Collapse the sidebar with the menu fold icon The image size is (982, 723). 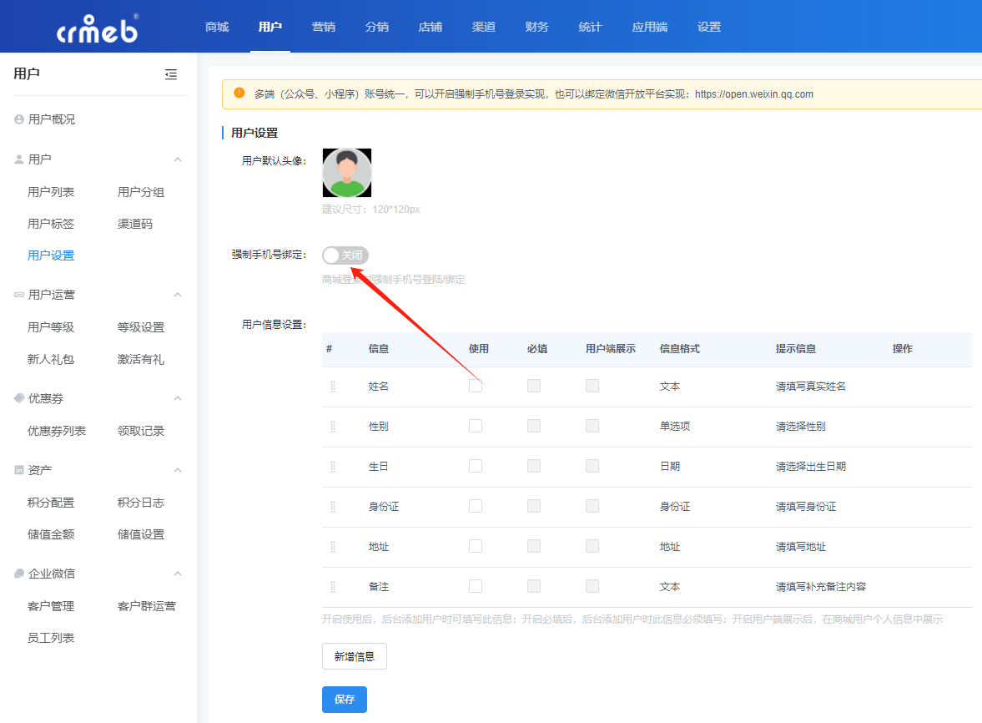point(171,74)
